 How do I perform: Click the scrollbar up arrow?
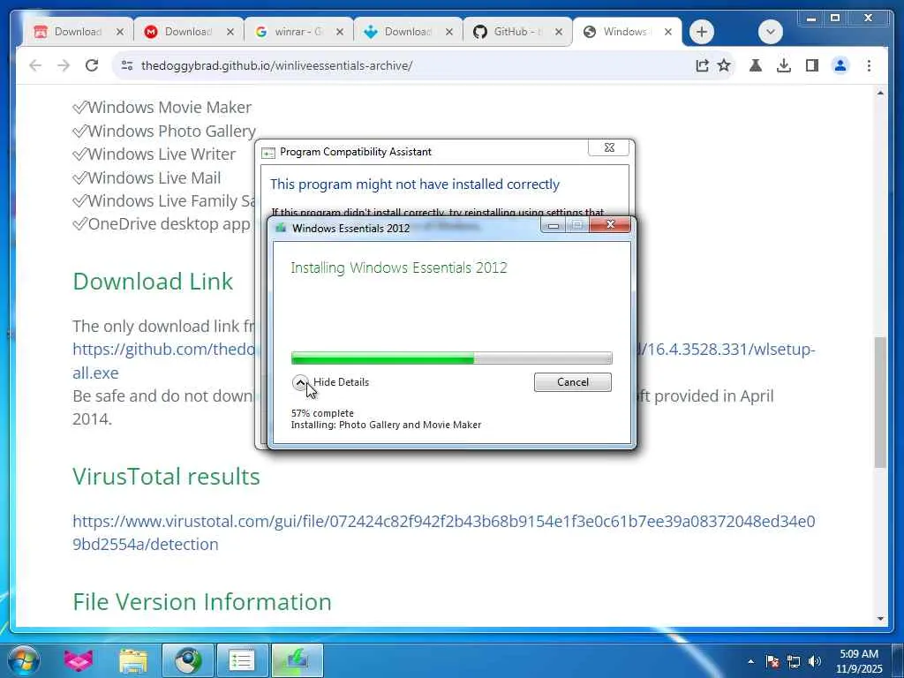880,93
